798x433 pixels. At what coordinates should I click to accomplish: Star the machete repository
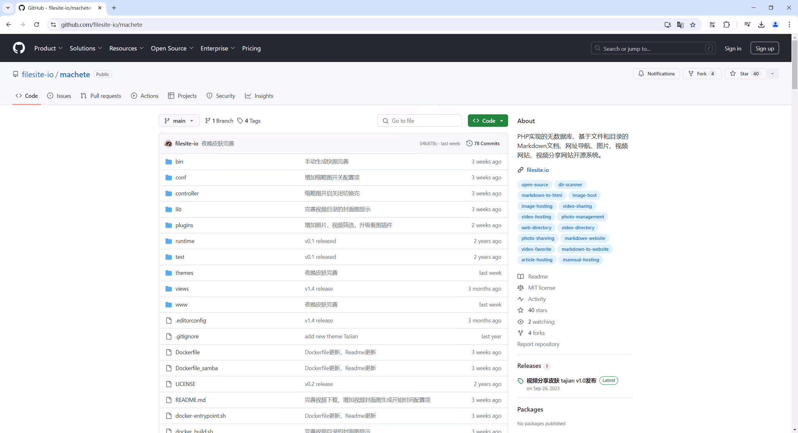745,74
